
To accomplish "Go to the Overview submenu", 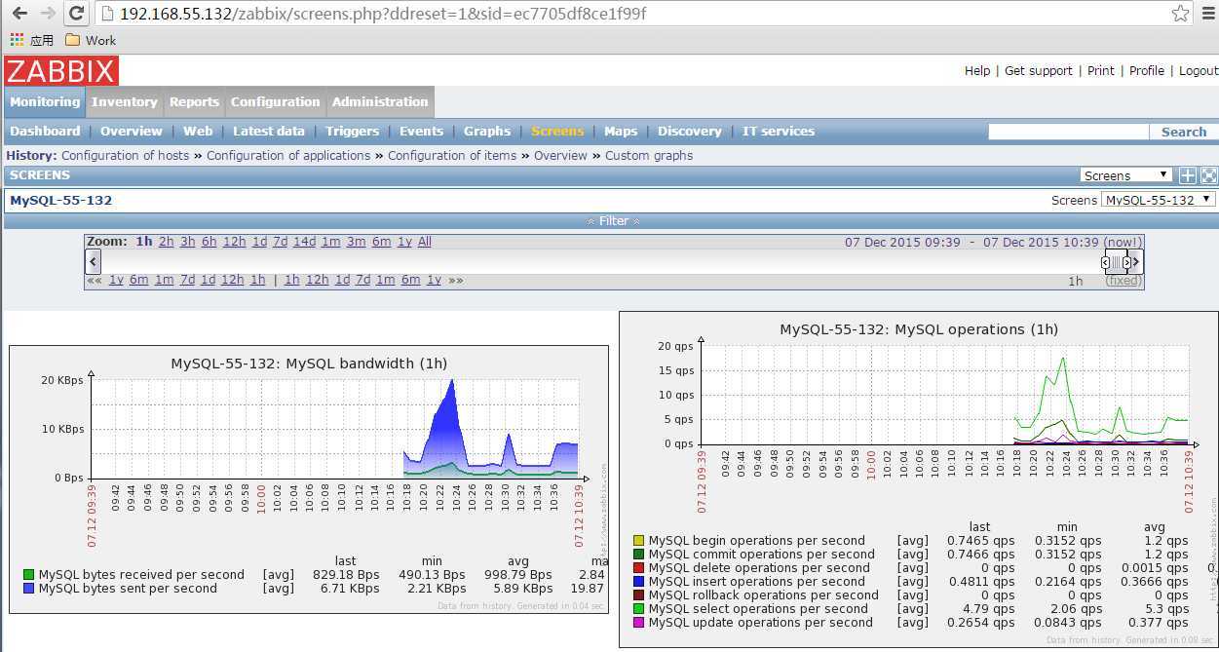I will pyautogui.click(x=132, y=131).
